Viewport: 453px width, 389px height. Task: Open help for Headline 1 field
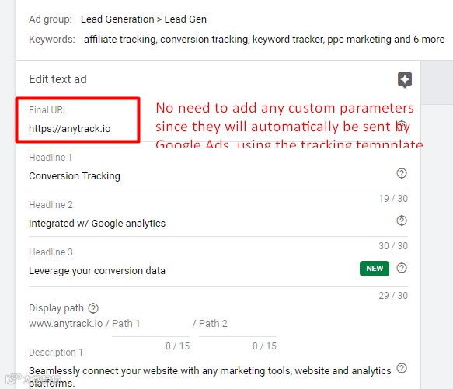402,173
